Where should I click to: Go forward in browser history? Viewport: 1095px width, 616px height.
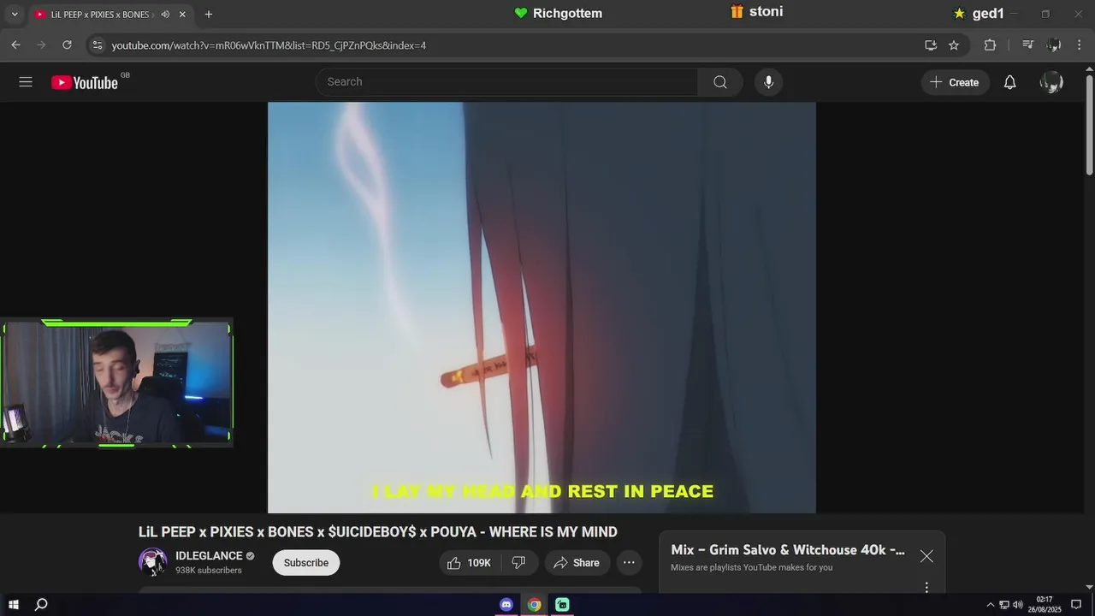point(41,45)
